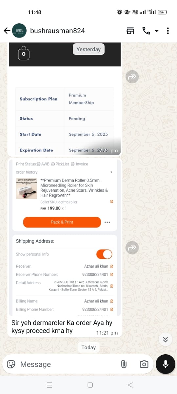Toggle the Show personal Info switch
Viewport: 177px width, 394px height.
point(104,254)
